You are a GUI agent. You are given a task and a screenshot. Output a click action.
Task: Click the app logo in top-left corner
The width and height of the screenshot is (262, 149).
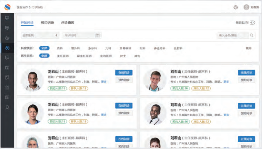pos(7,7)
